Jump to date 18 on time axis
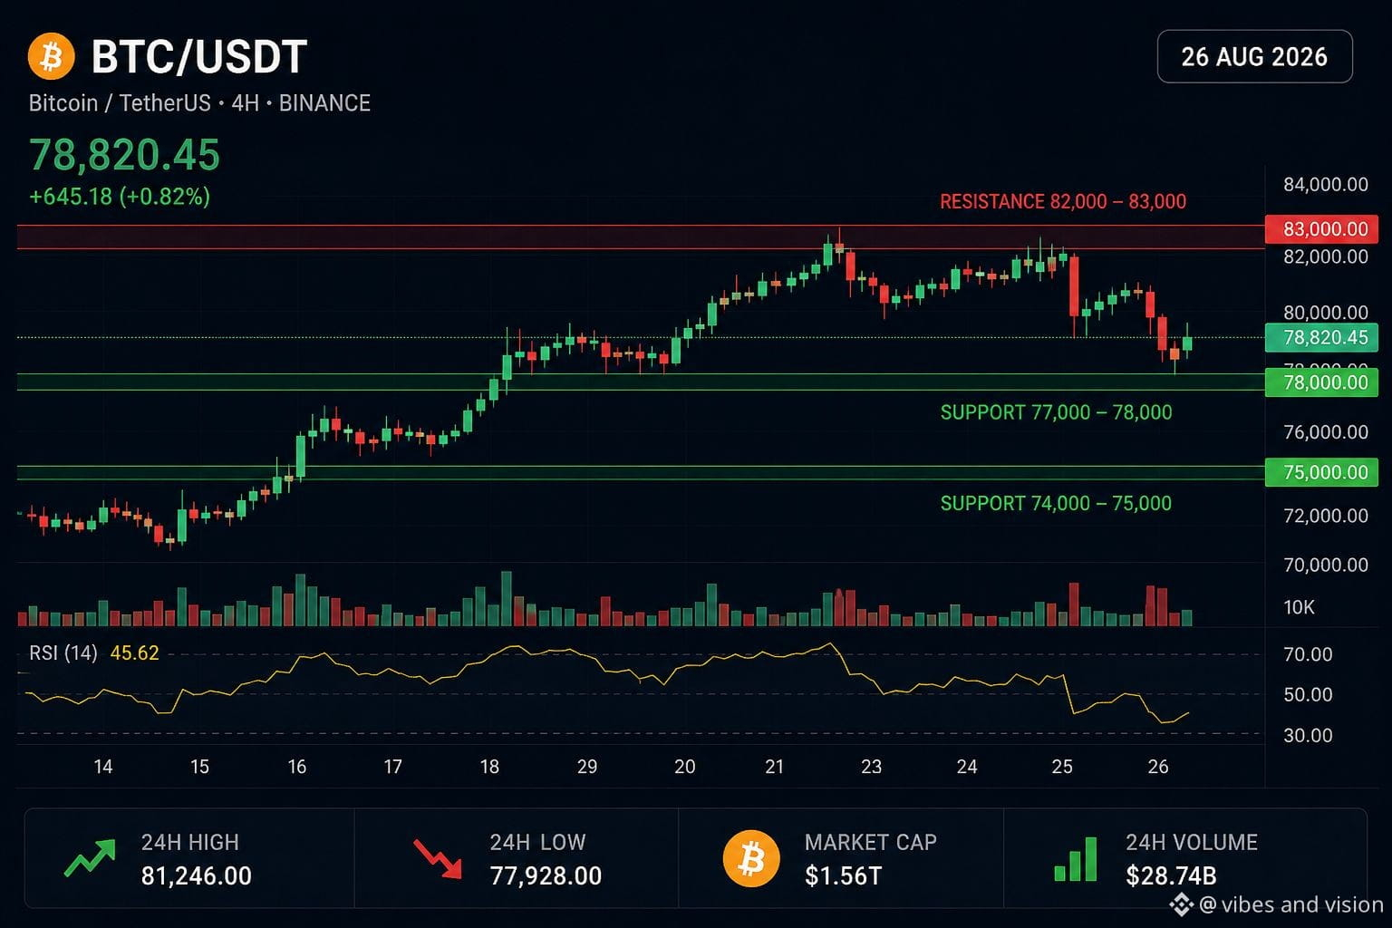1392x928 pixels. tap(489, 767)
